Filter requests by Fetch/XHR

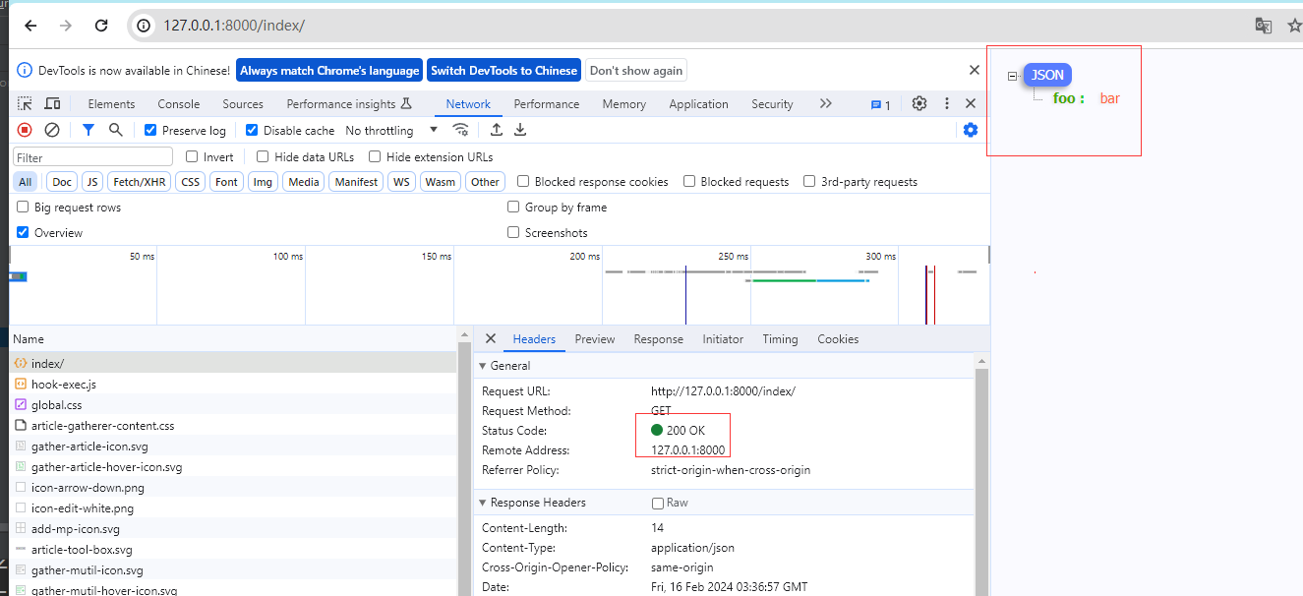[x=140, y=182]
